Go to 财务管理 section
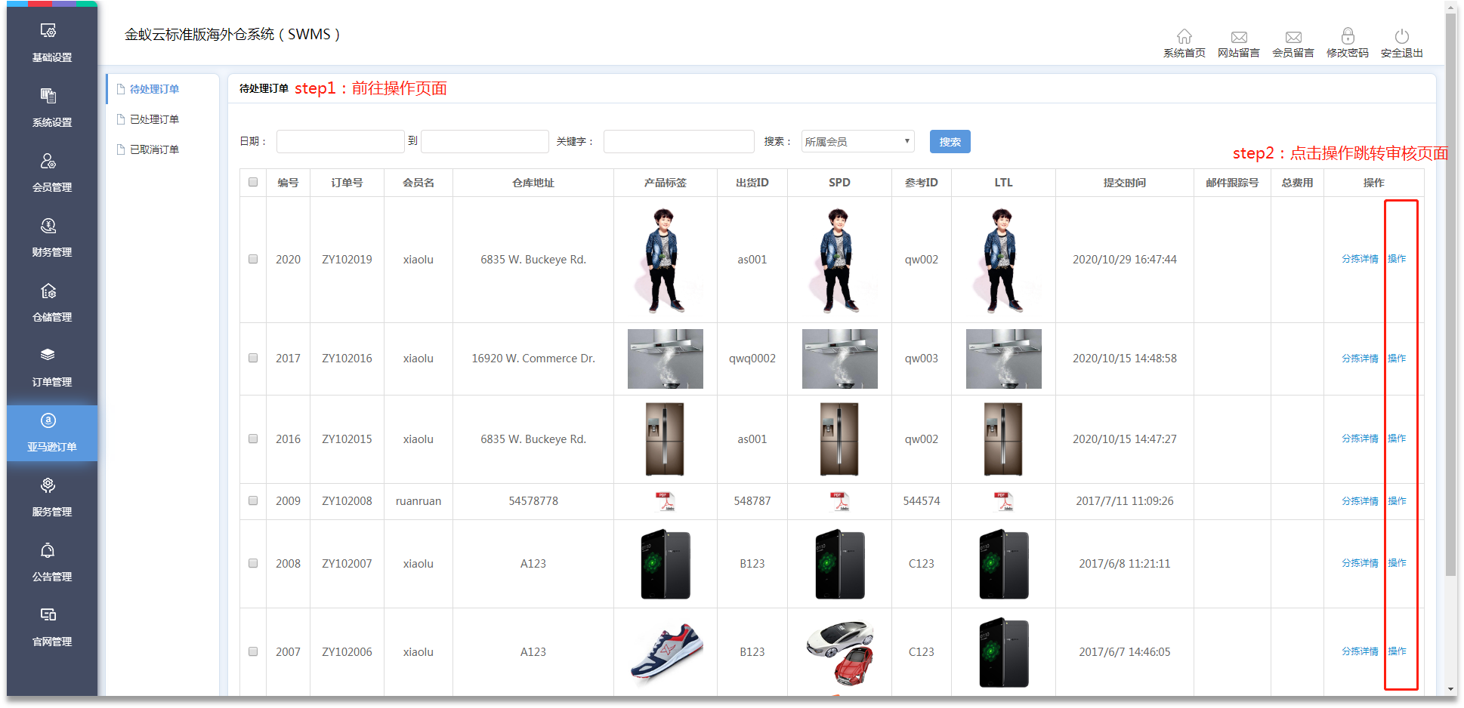 point(51,237)
